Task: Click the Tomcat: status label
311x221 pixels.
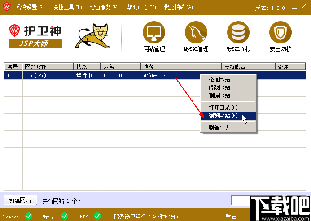Action: pos(12,217)
